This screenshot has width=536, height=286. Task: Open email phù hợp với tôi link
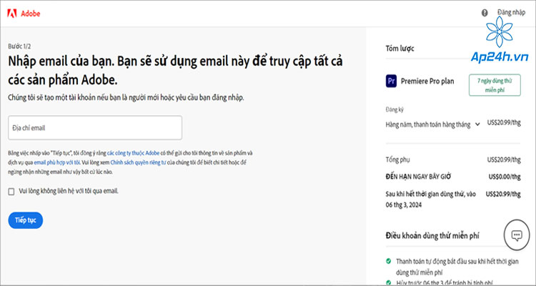coord(56,162)
